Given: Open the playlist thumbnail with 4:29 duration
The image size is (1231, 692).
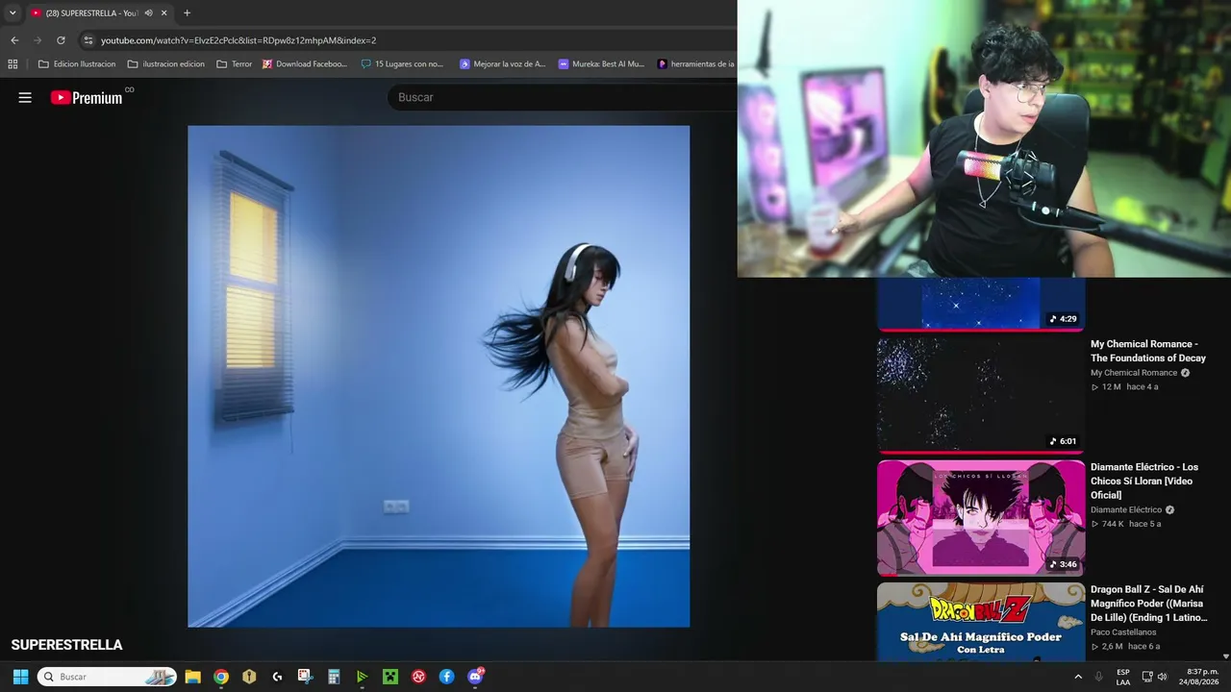Looking at the screenshot, I should (x=981, y=304).
